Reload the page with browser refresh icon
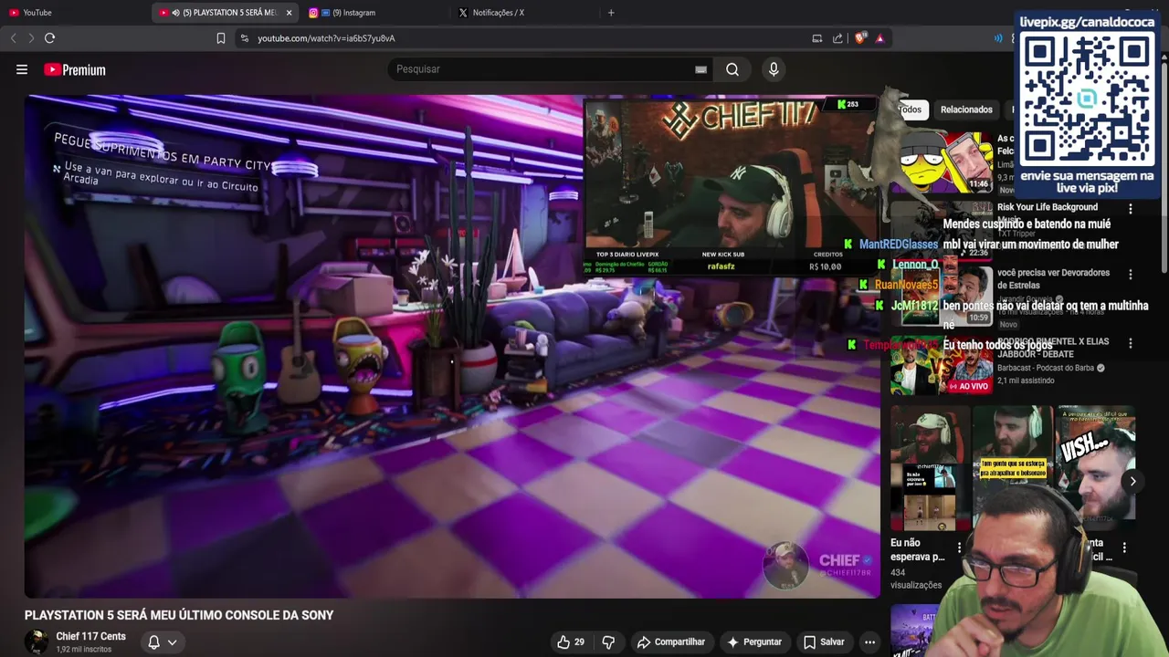Viewport: 1169px width, 657px height. pyautogui.click(x=49, y=38)
